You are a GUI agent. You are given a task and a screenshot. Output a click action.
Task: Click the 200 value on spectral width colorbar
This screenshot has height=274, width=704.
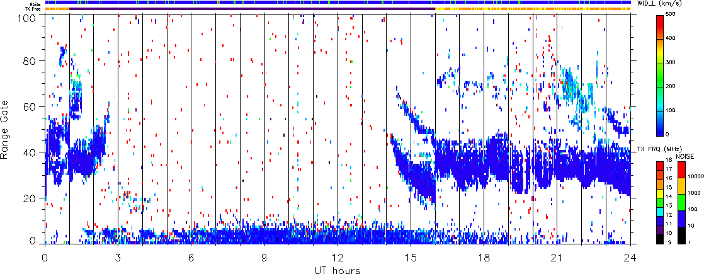pyautogui.click(x=672, y=88)
